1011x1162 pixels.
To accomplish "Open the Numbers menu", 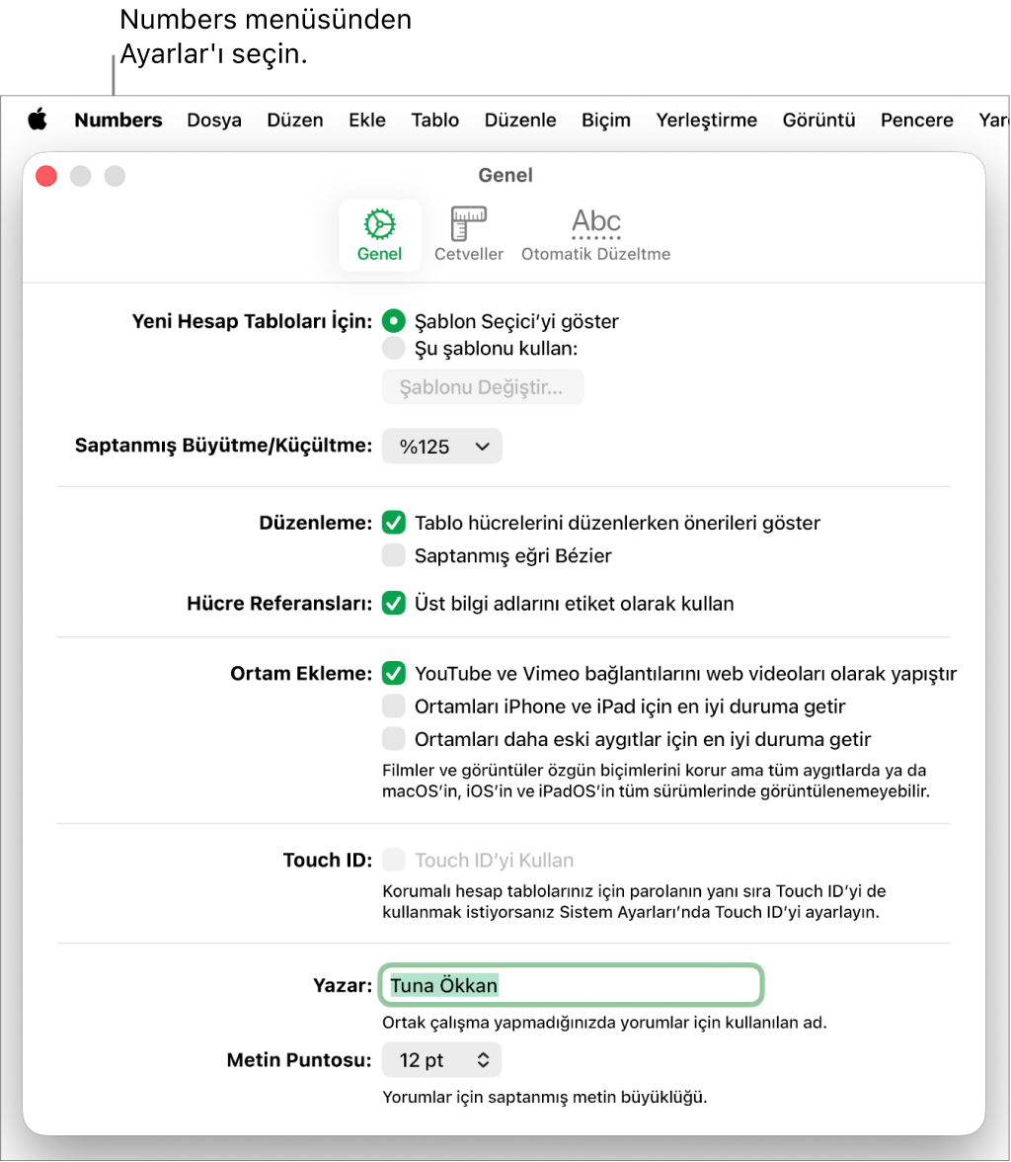I will [118, 121].
